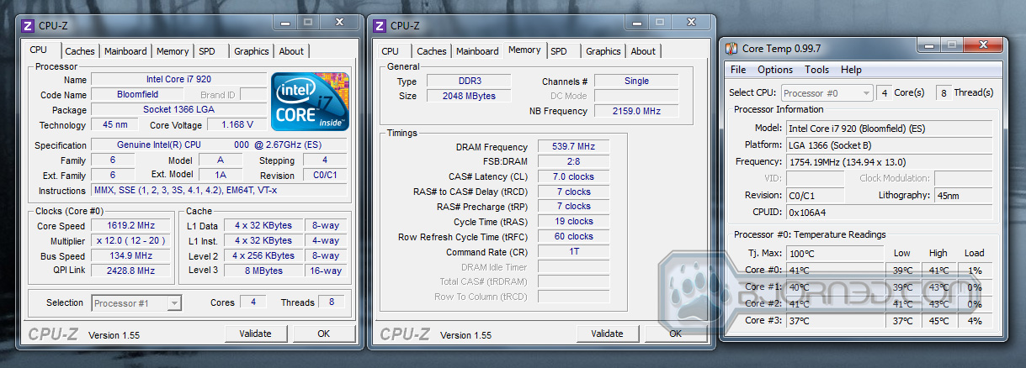Viewport: 1026px width, 368px height.
Task: Click memory Size field 2048 MBytes
Action: click(469, 96)
